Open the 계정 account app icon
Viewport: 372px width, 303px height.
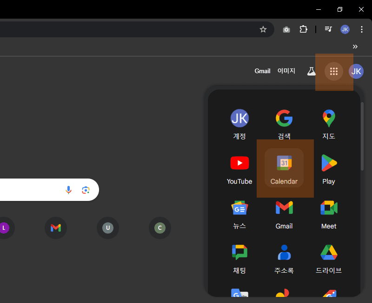click(239, 124)
